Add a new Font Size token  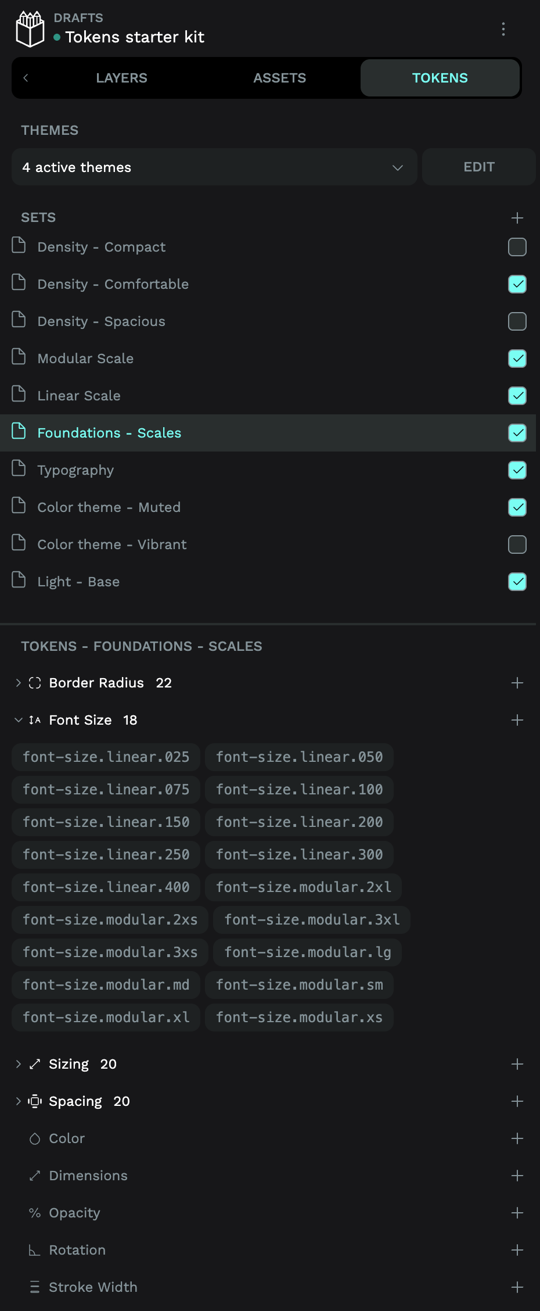pyautogui.click(x=517, y=720)
